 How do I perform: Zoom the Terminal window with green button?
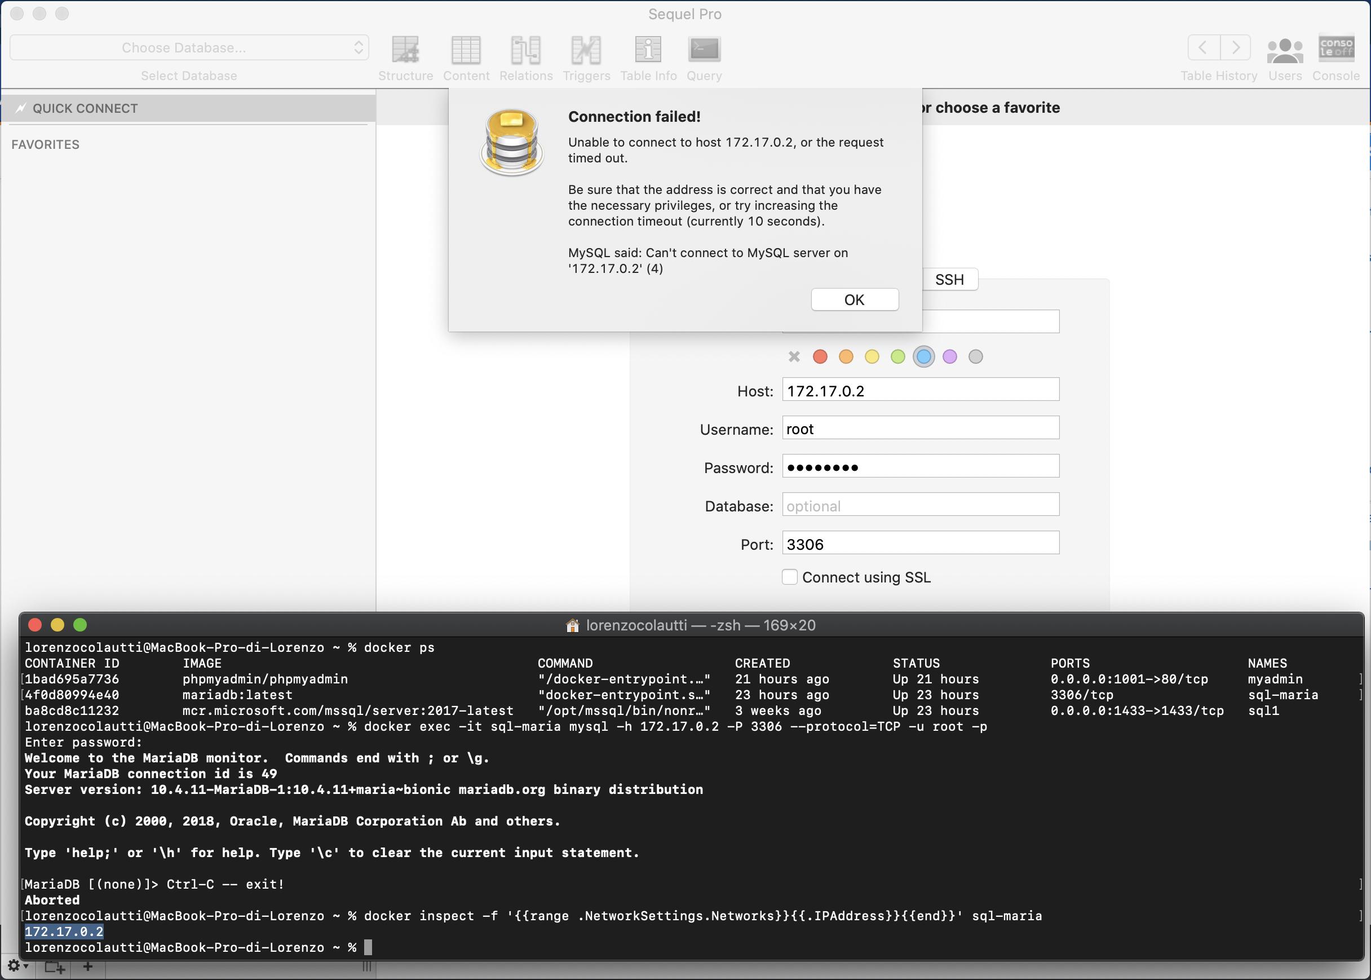tap(80, 625)
